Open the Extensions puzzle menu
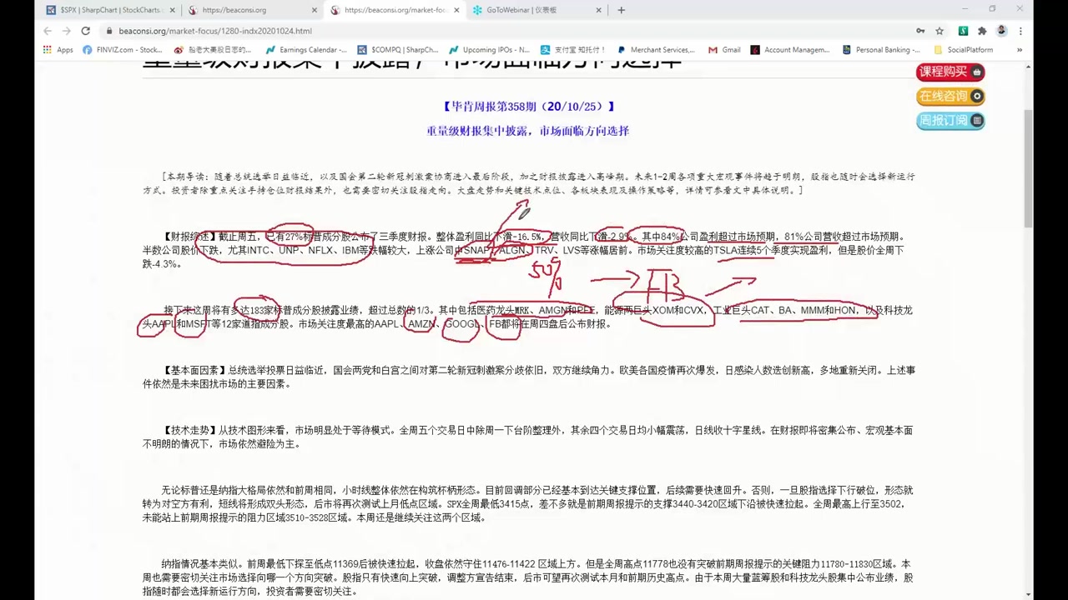 (982, 31)
